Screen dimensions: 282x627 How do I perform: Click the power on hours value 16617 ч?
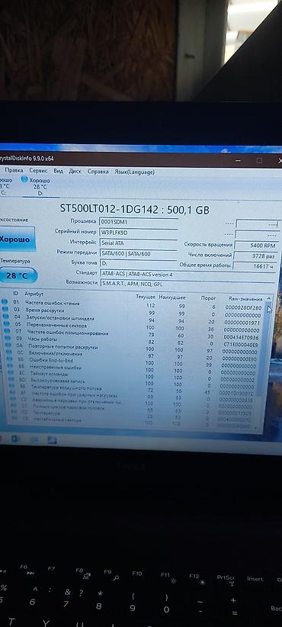click(x=254, y=265)
